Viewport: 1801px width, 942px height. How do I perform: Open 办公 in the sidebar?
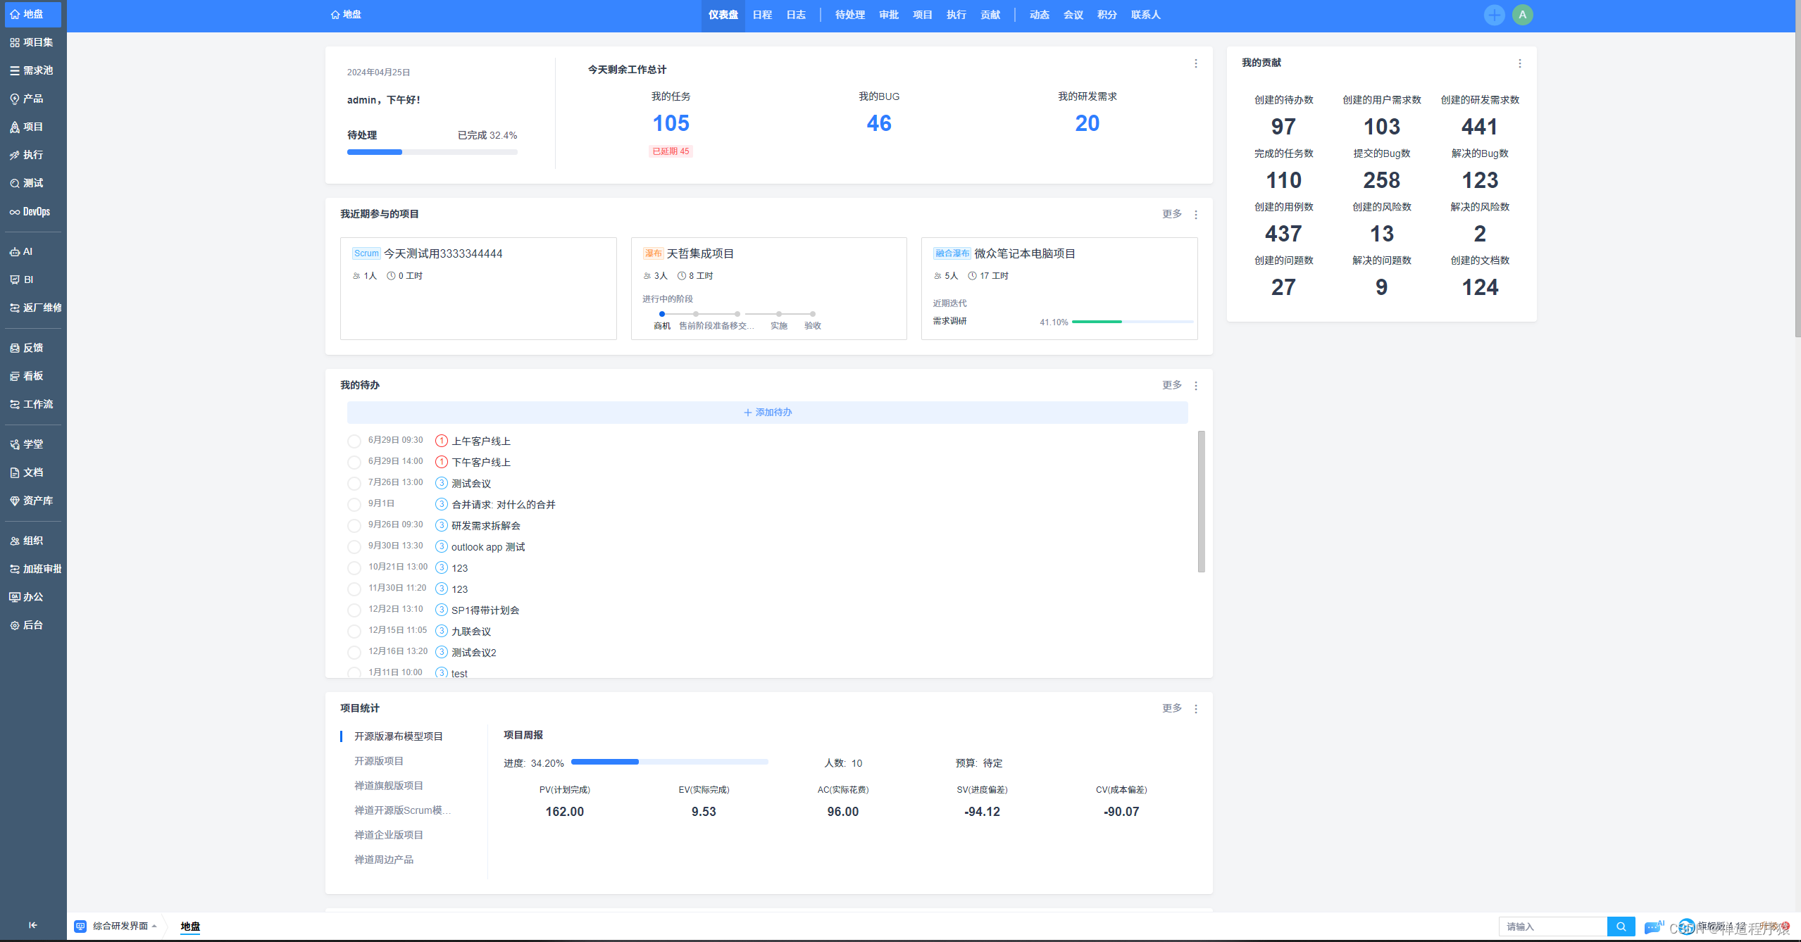coord(32,597)
